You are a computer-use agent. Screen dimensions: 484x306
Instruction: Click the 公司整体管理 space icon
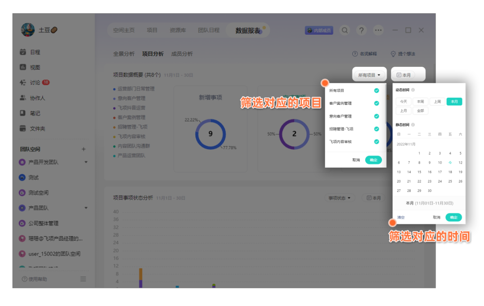(x=22, y=223)
